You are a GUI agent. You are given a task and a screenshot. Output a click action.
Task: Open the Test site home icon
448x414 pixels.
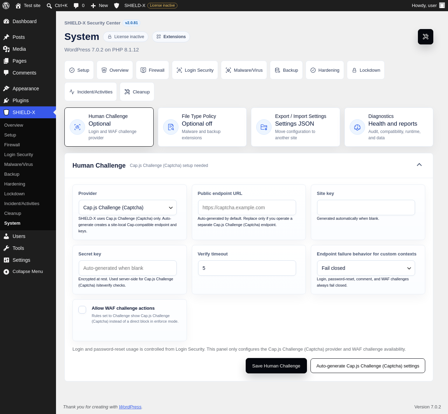(x=18, y=6)
